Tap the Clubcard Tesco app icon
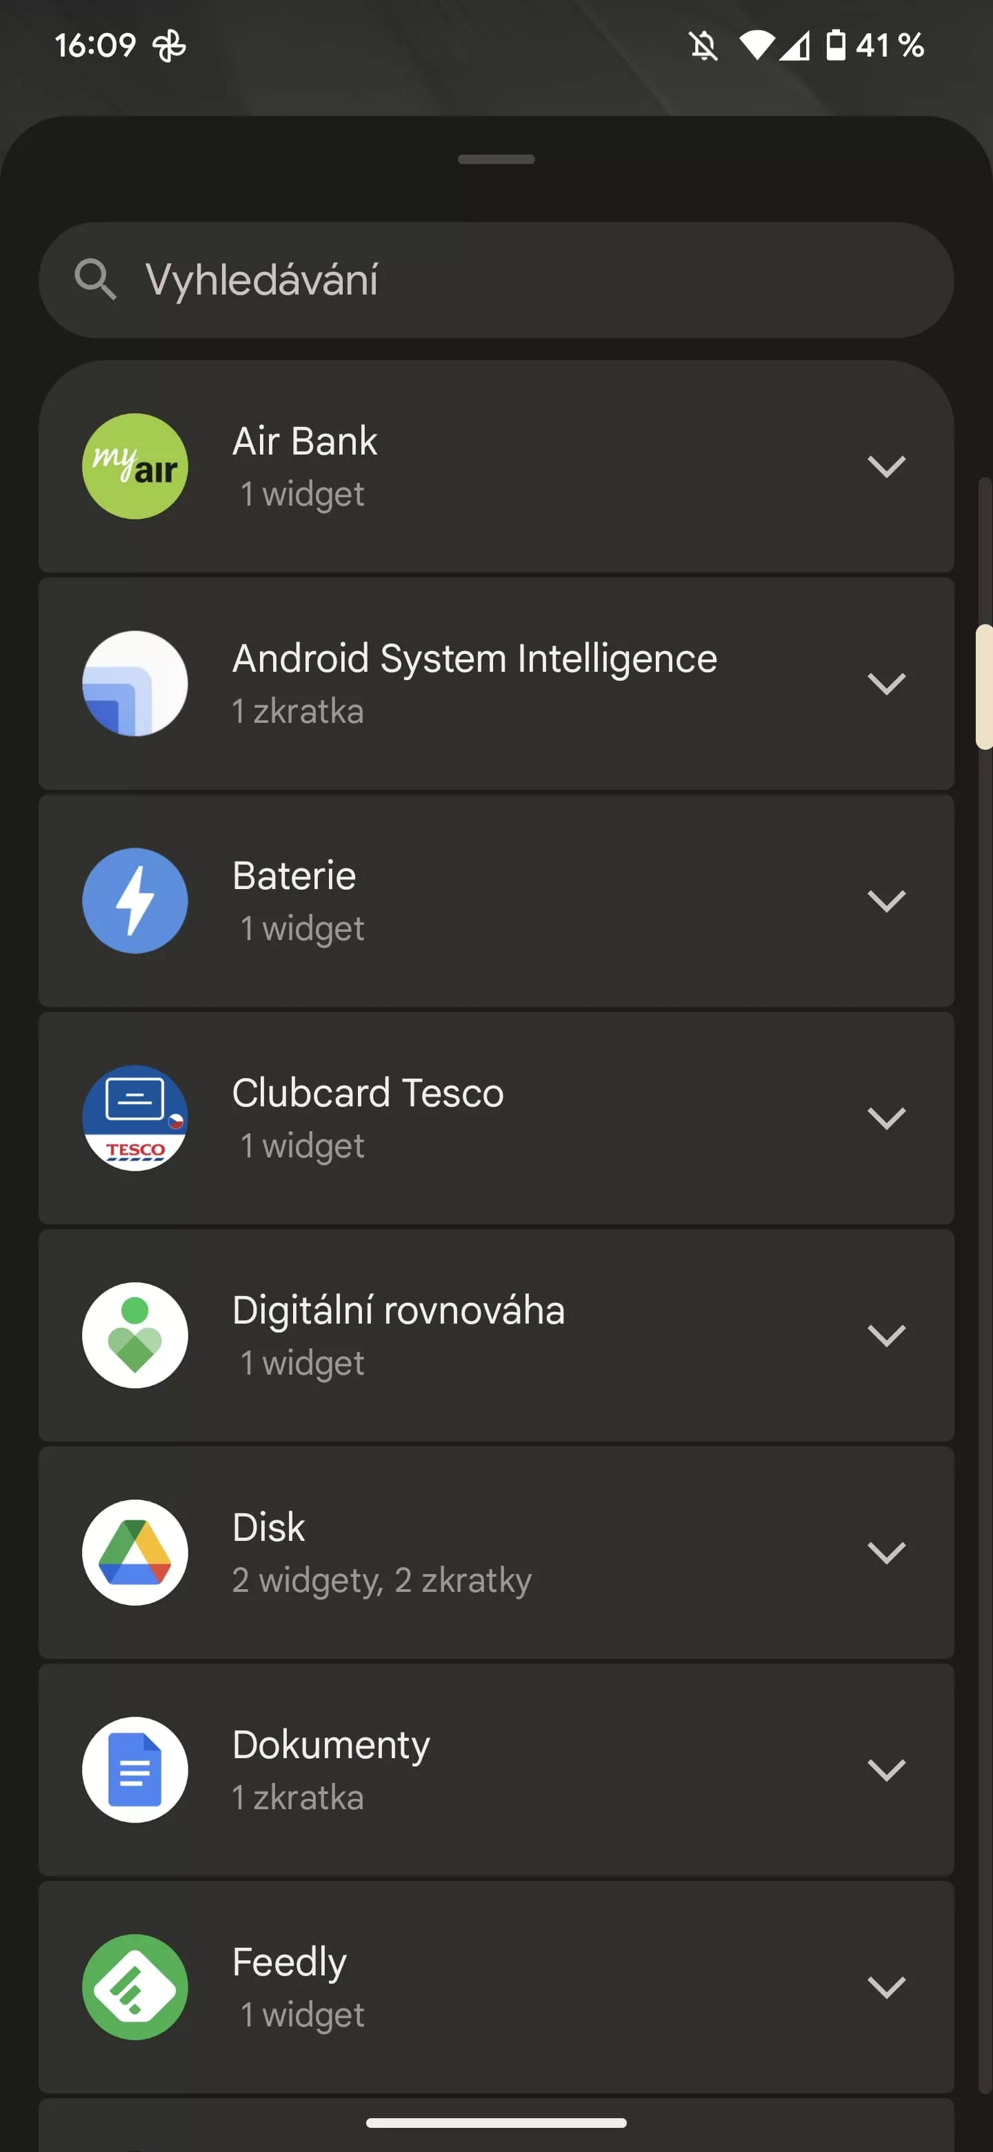The height and width of the screenshot is (2152, 993). click(134, 1118)
